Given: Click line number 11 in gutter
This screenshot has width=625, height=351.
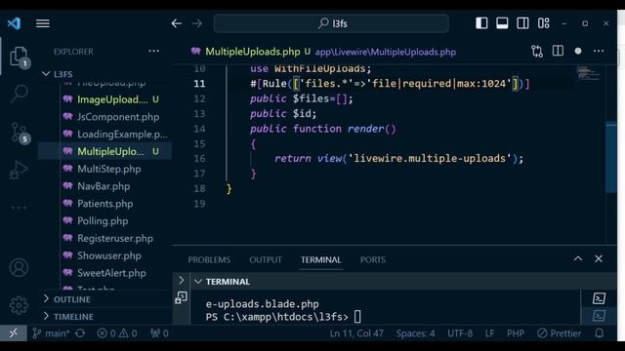Looking at the screenshot, I should click(199, 84).
